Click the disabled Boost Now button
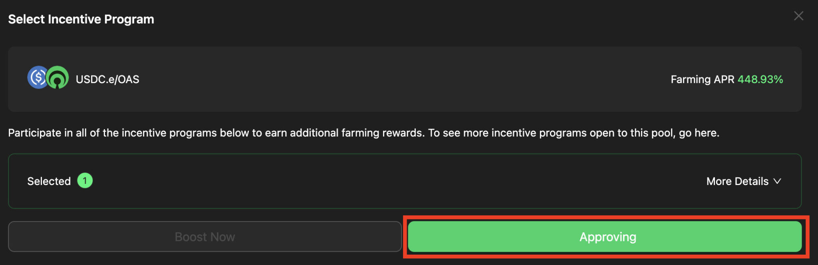Screen dimensions: 818x265 (x=204, y=237)
